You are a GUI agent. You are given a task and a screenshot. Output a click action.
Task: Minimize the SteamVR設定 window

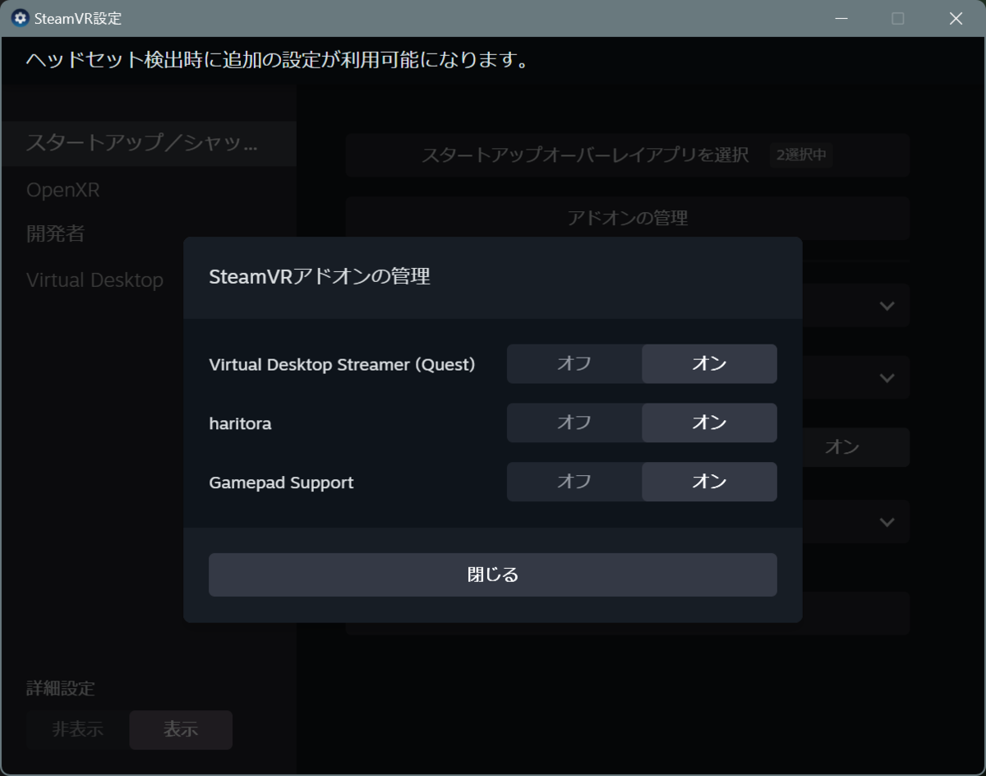[841, 18]
